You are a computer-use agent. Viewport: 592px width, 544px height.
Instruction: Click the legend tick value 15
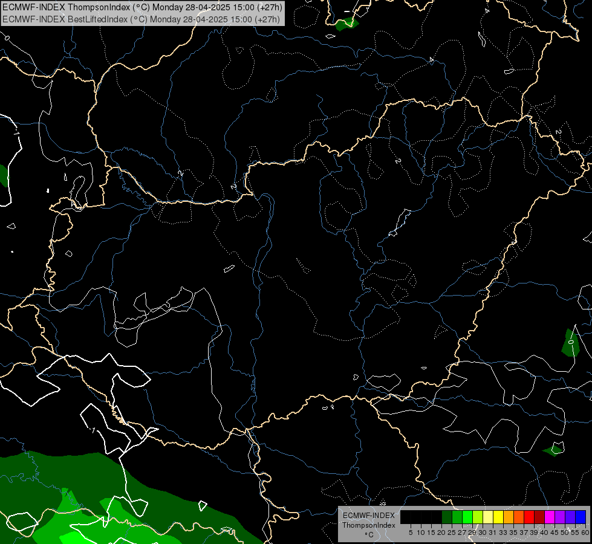point(431,533)
